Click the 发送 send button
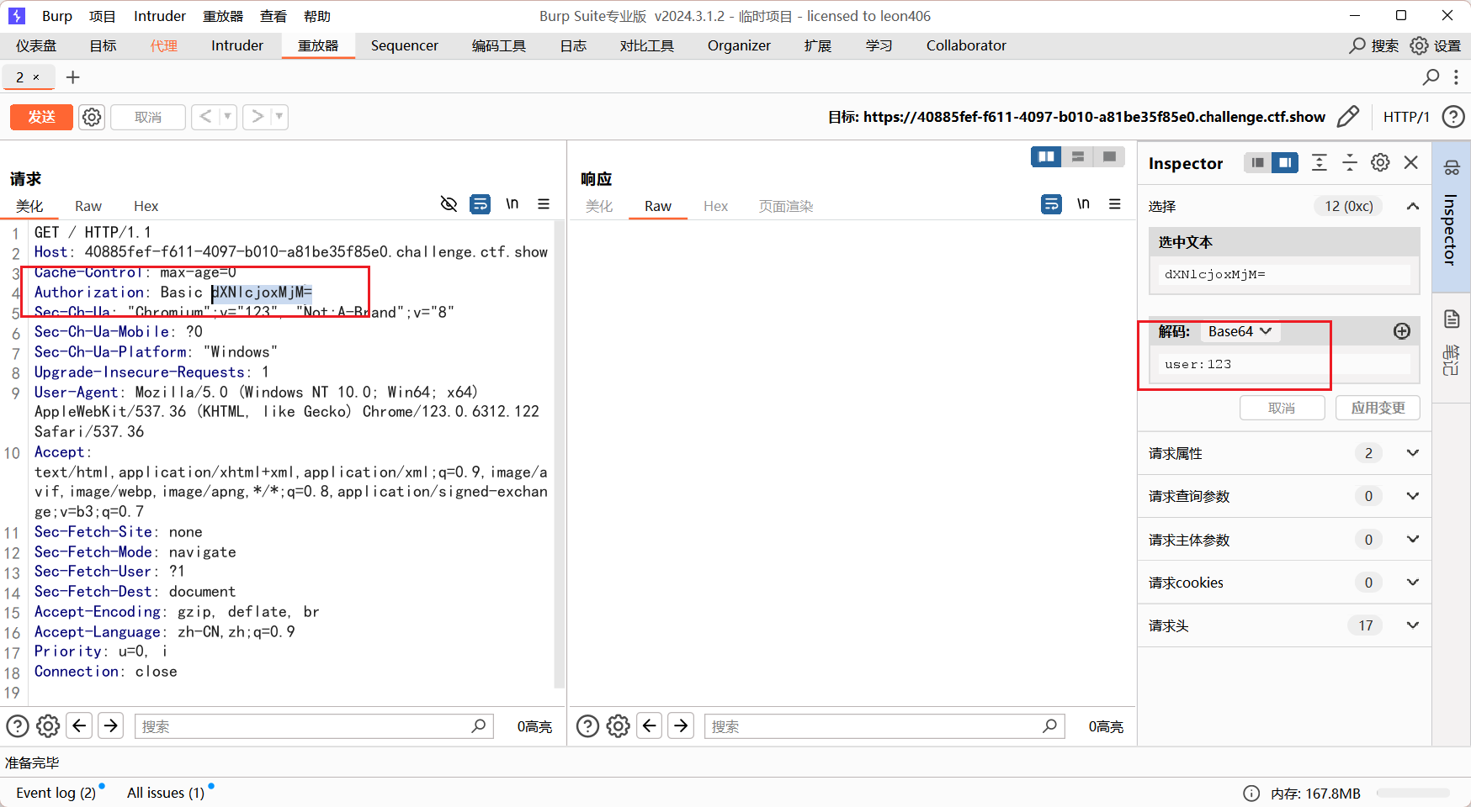The height and width of the screenshot is (807, 1471). [41, 117]
